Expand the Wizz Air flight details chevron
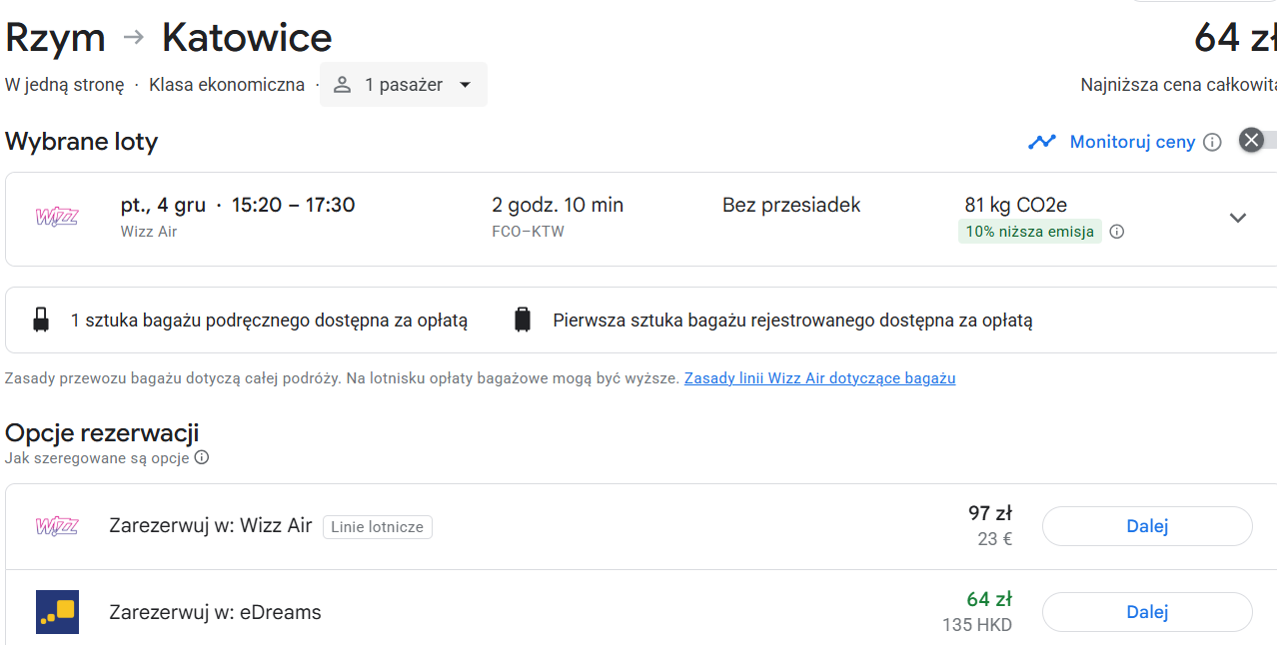The width and height of the screenshot is (1277, 645). click(x=1238, y=218)
